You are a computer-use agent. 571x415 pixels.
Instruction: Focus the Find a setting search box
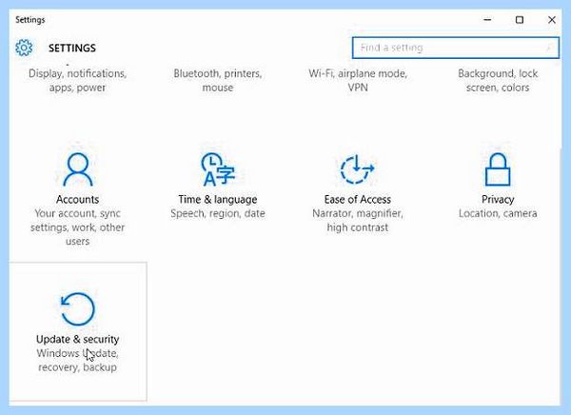click(x=456, y=48)
